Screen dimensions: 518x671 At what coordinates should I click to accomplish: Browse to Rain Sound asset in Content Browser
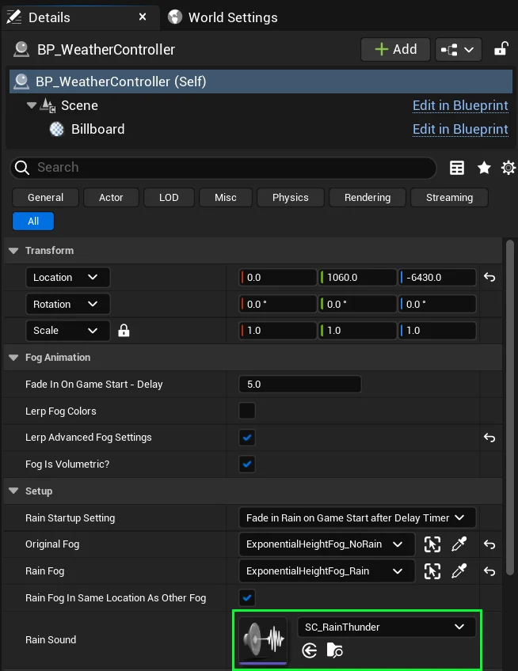point(335,650)
